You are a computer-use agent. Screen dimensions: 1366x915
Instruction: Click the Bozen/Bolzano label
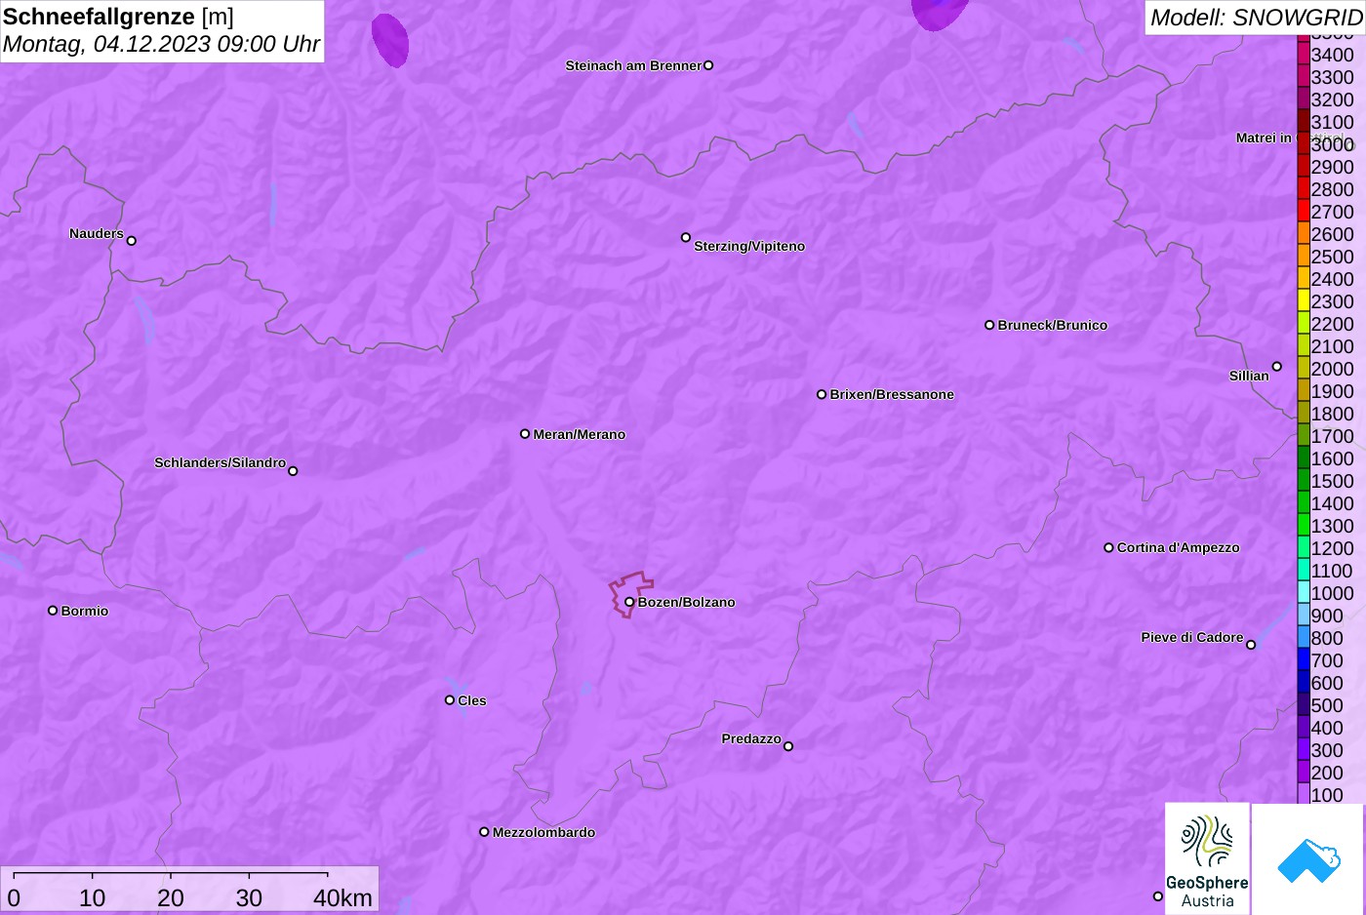[x=687, y=602]
